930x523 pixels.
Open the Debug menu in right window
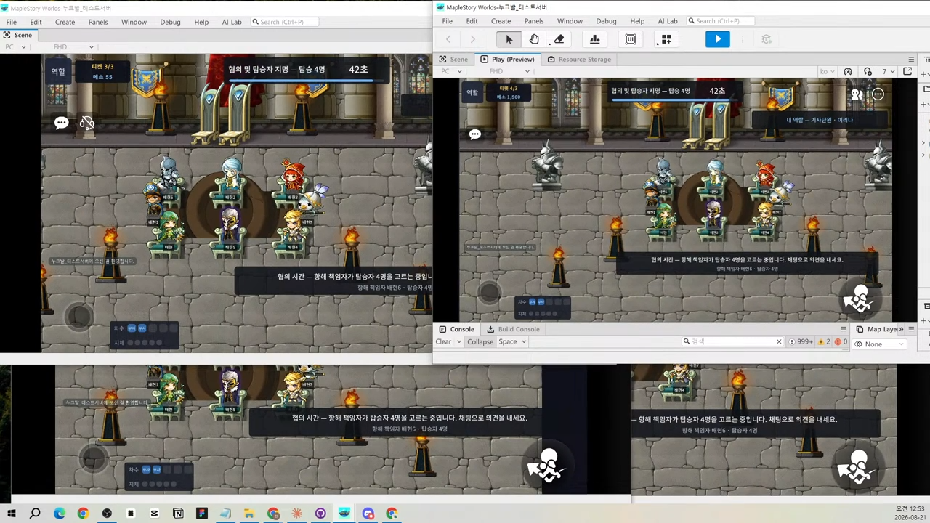(x=606, y=21)
